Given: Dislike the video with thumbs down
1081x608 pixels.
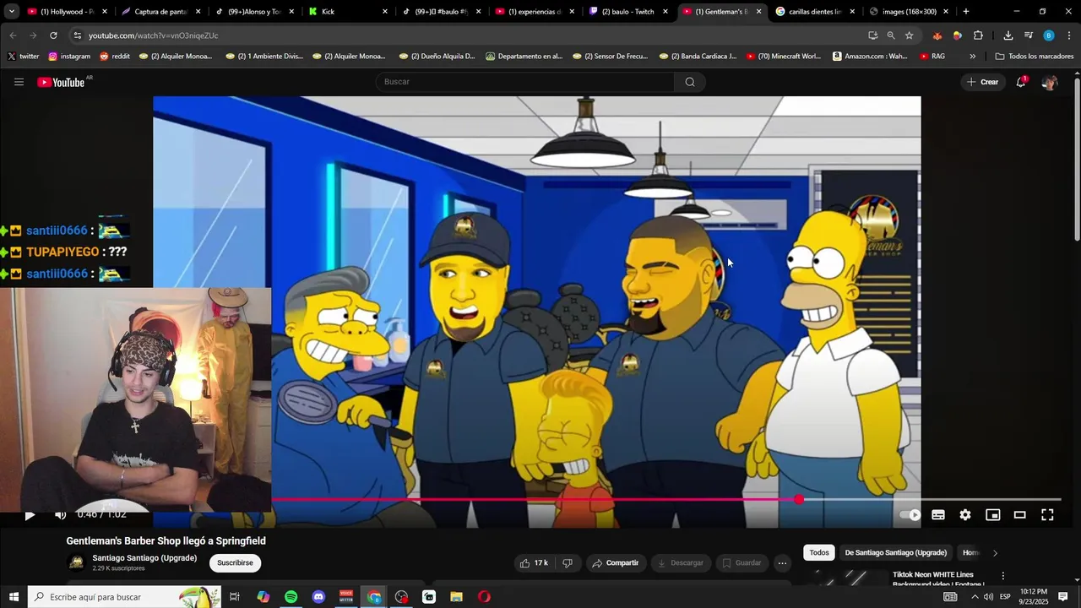Looking at the screenshot, I should (568, 563).
